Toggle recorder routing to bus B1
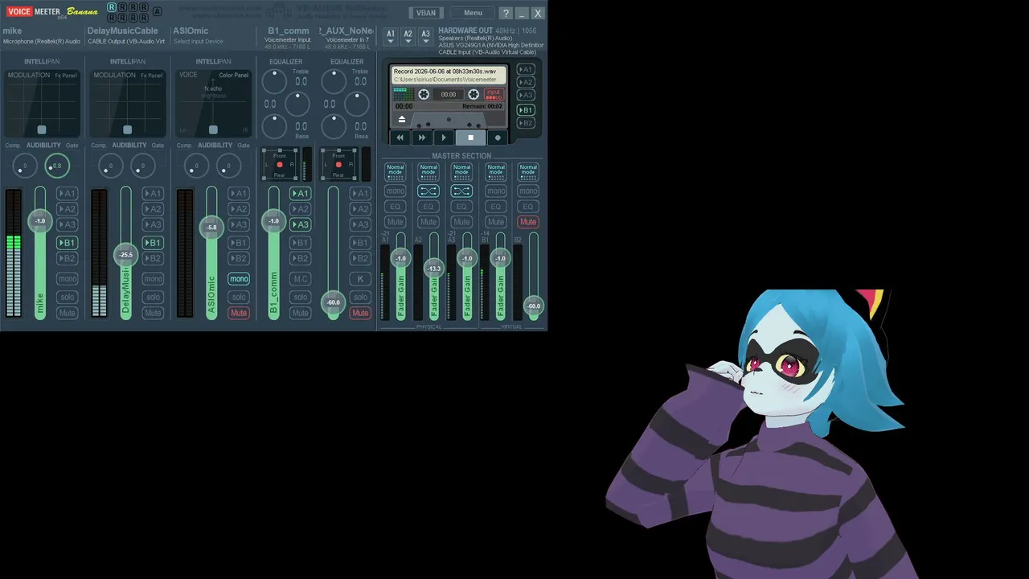The image size is (1029, 579). coord(526,110)
